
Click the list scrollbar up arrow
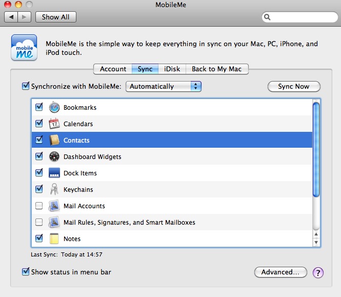[x=316, y=234]
